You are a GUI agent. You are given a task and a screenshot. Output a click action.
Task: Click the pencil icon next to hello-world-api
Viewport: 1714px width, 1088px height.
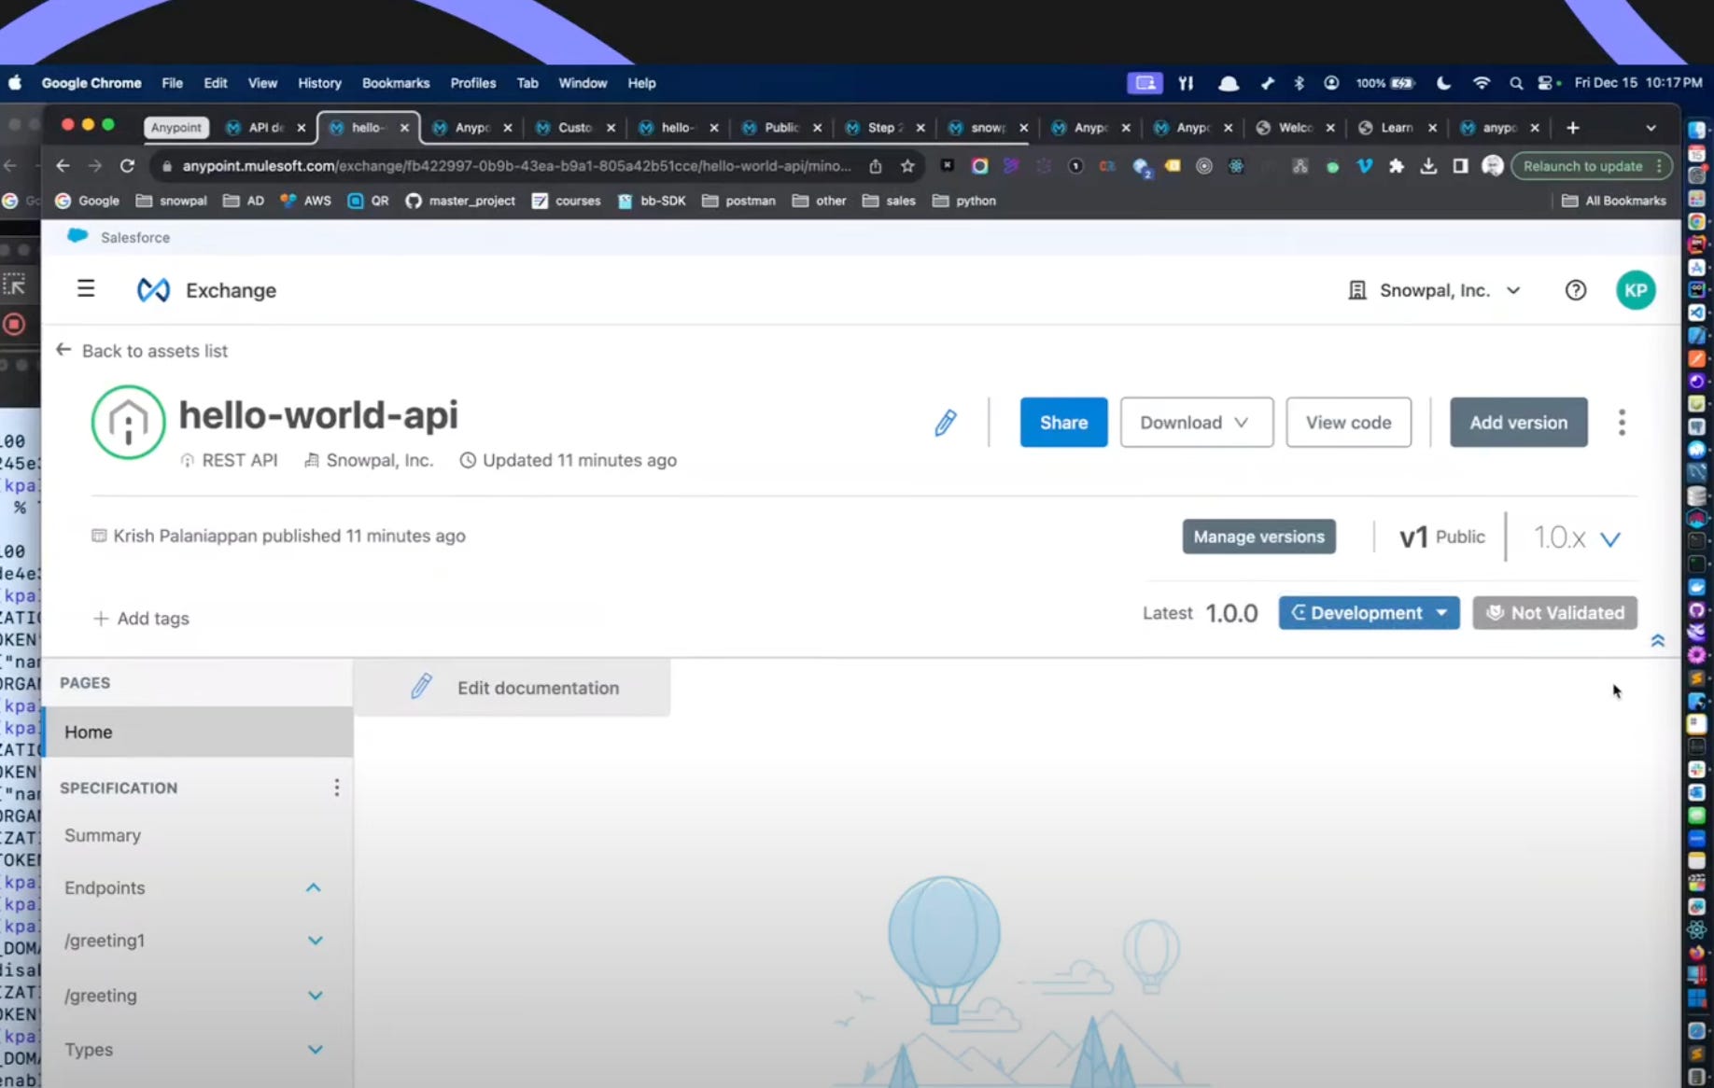pyautogui.click(x=946, y=423)
